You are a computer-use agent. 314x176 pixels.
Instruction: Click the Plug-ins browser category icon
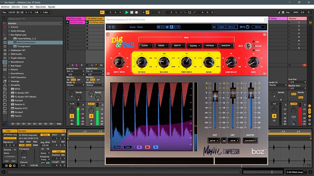(x=5, y=62)
